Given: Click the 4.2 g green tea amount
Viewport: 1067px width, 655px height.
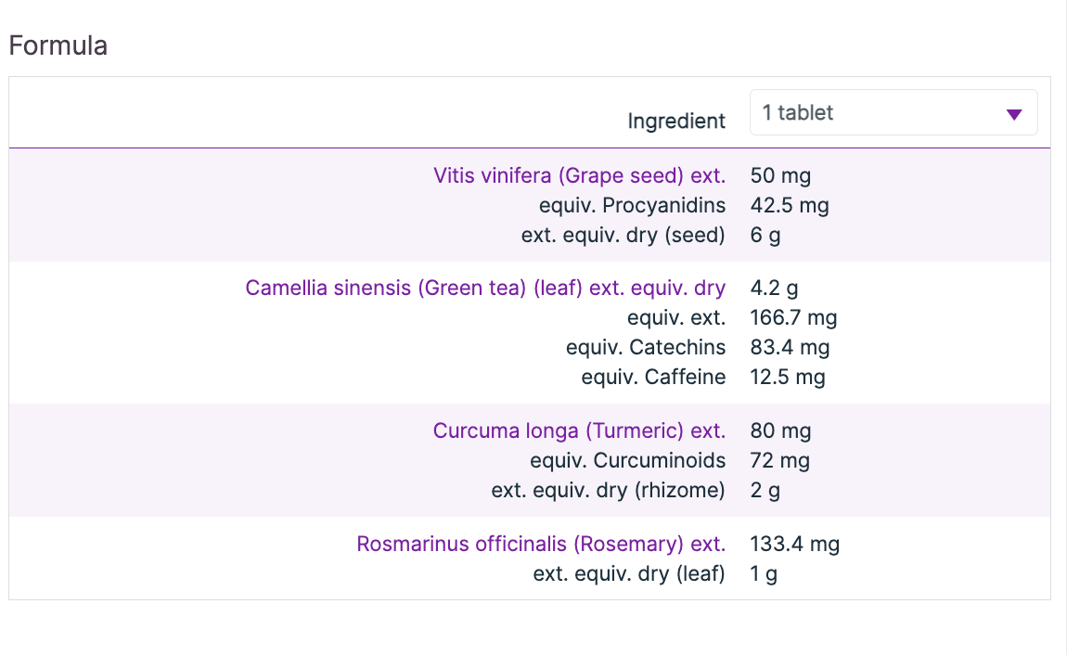Looking at the screenshot, I should coord(774,289).
